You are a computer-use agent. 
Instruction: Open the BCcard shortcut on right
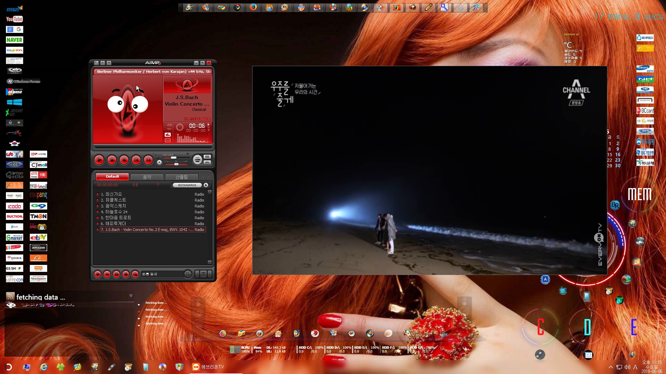(x=645, y=110)
